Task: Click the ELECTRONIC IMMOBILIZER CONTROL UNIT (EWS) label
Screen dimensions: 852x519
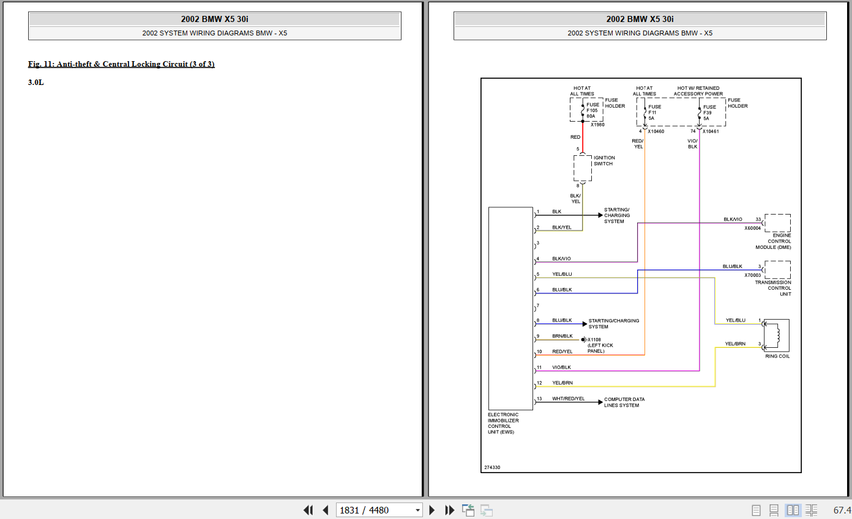Action: [503, 424]
